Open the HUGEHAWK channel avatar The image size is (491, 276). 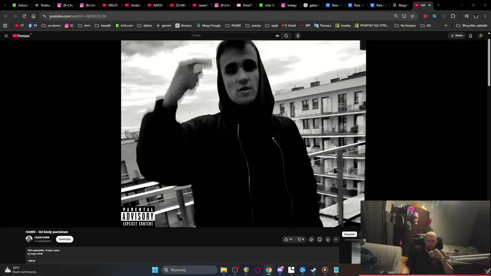pos(29,239)
